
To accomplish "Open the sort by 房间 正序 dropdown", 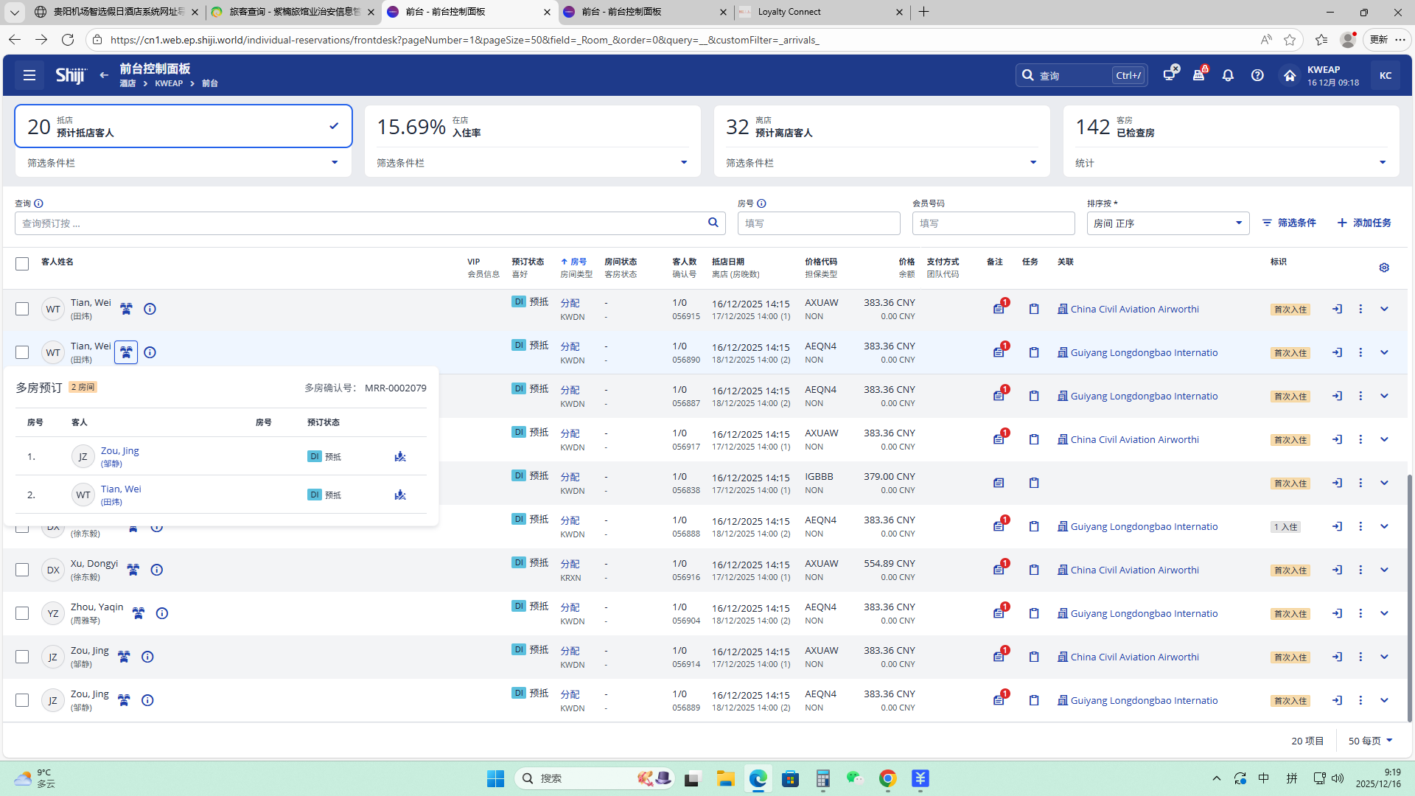I will pyautogui.click(x=1167, y=223).
